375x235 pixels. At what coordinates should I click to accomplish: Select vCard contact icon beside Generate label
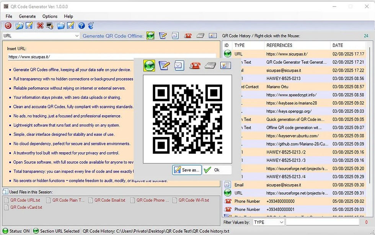point(213,36)
